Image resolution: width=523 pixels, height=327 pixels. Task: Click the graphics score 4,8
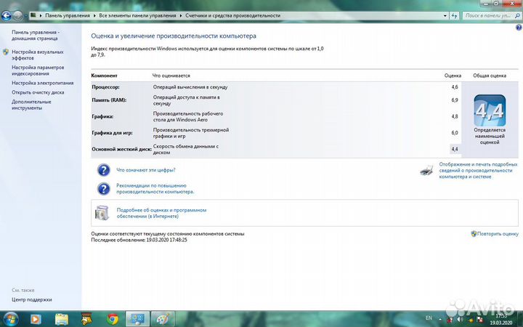point(455,116)
